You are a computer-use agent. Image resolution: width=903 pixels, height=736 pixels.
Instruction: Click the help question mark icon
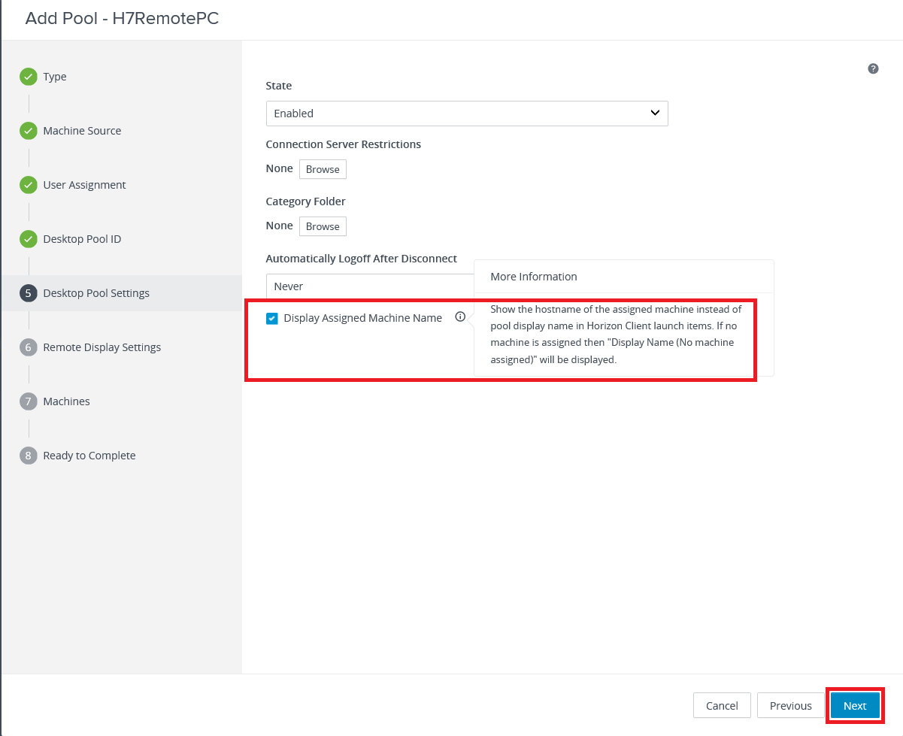click(x=873, y=68)
